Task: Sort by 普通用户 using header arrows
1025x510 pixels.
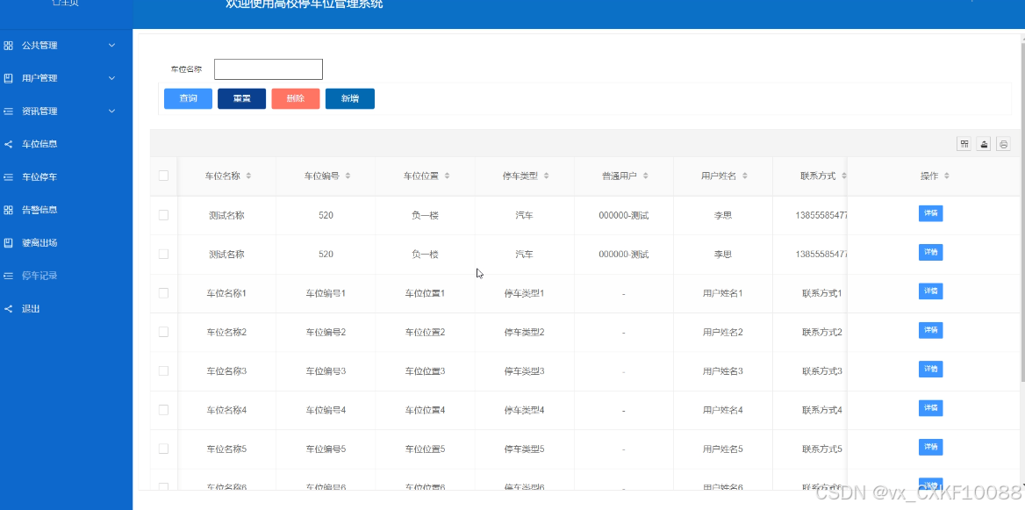Action: click(x=646, y=176)
